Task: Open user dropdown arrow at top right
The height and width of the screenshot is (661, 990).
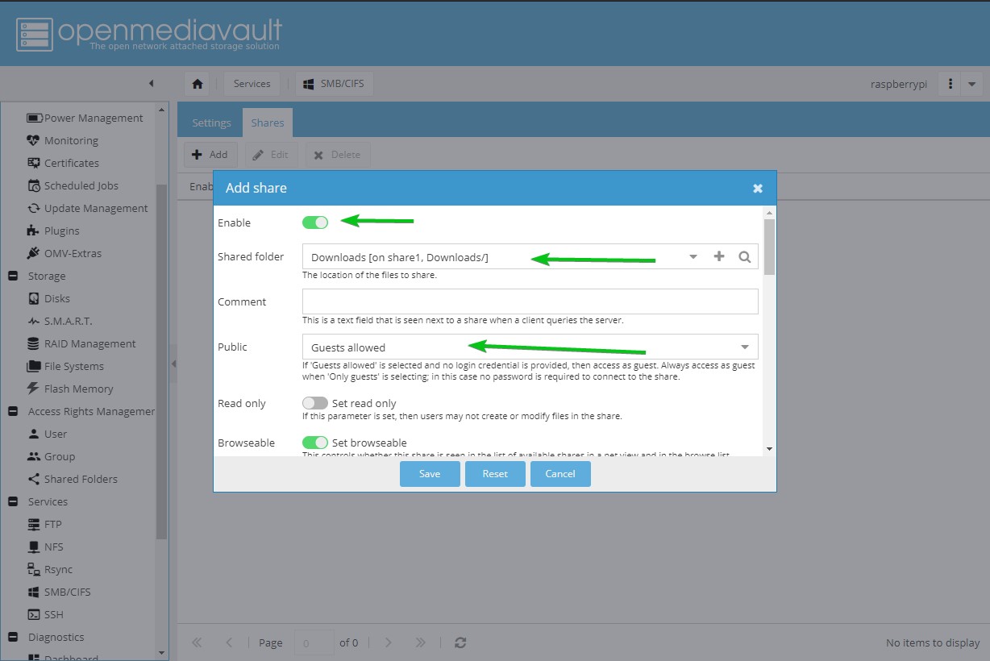Action: click(x=972, y=84)
